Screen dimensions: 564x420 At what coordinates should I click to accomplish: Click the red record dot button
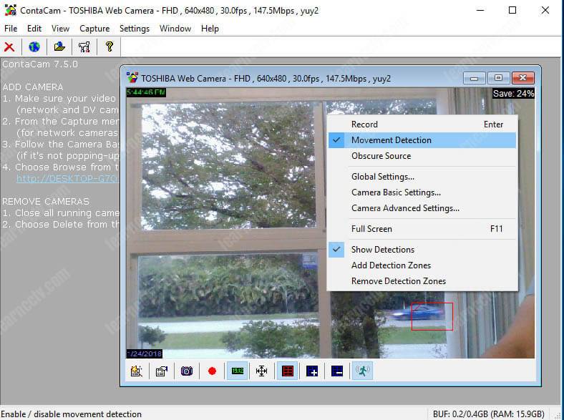pyautogui.click(x=212, y=371)
